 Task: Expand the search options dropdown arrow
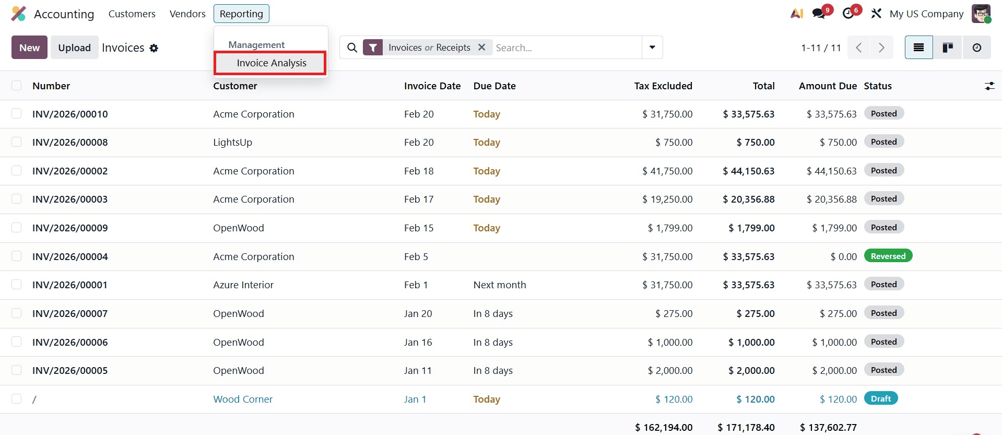[x=652, y=48]
